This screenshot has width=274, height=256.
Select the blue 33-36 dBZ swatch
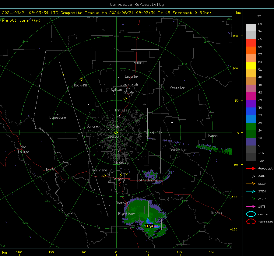click(x=251, y=111)
